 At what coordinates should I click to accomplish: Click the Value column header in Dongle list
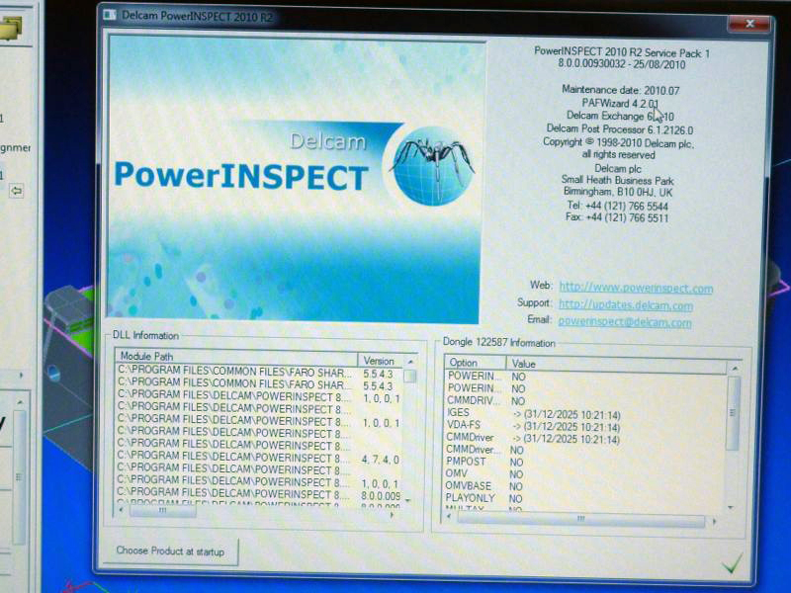pyautogui.click(x=616, y=364)
